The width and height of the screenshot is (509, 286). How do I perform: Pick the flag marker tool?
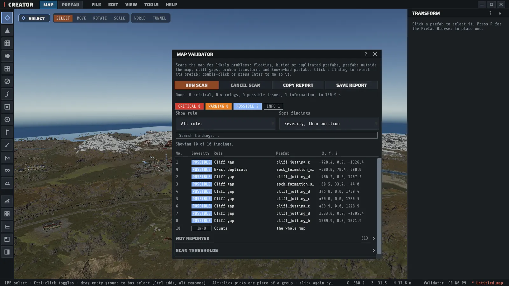(7, 132)
